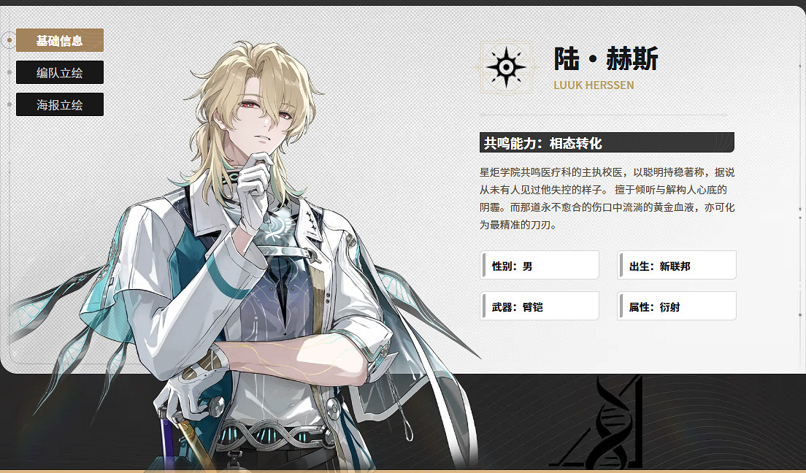This screenshot has width=806, height=473.
Task: Select the gold dot beside 基础信息
Action: (9, 40)
